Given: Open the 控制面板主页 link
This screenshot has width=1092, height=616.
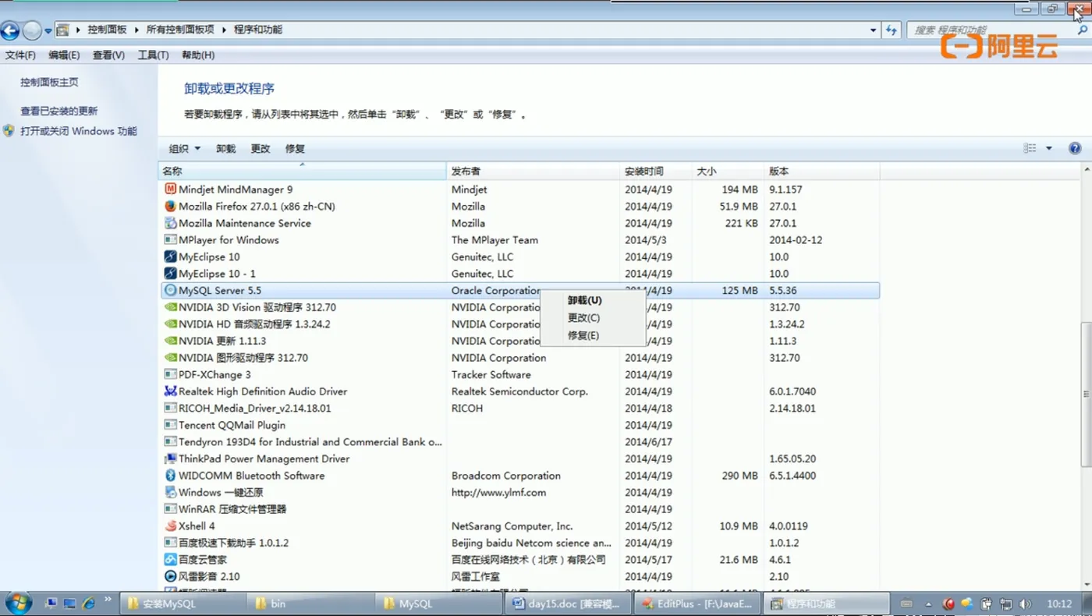Looking at the screenshot, I should click(x=49, y=82).
